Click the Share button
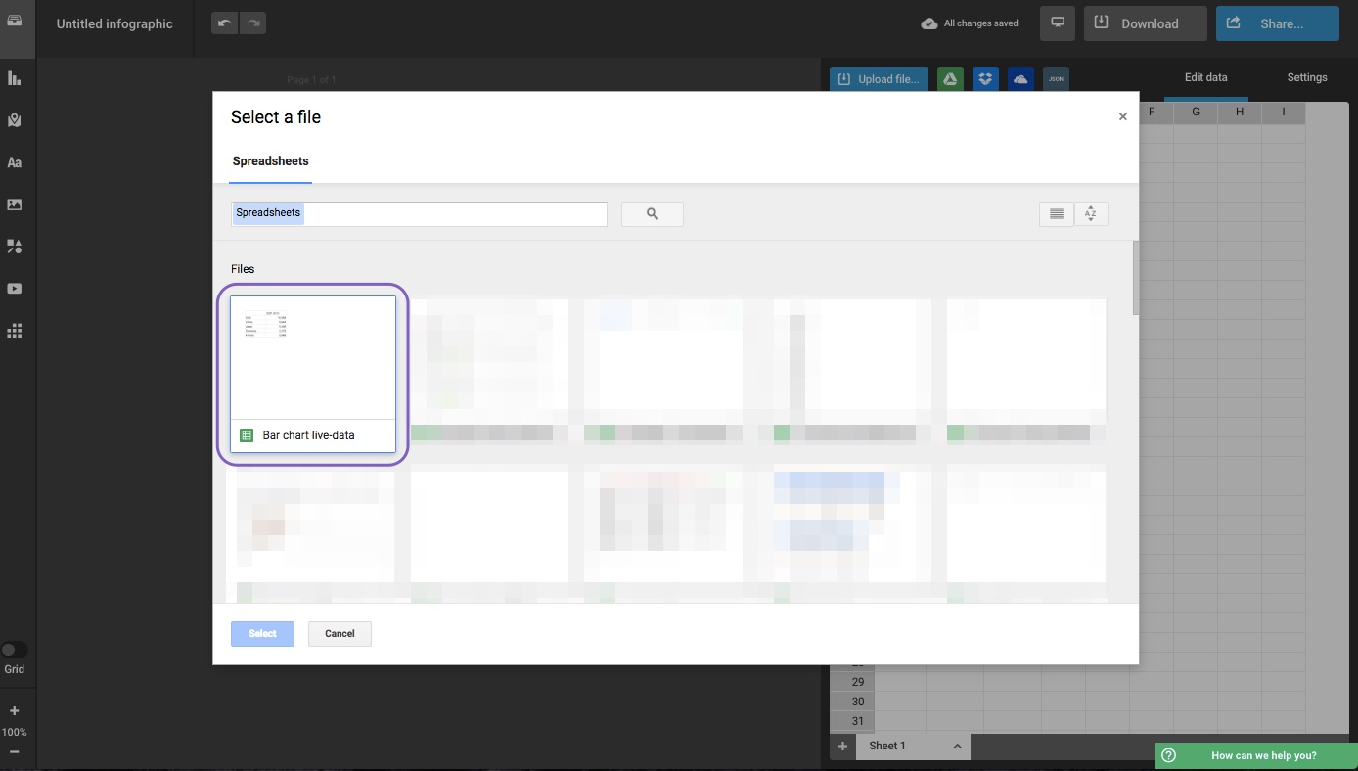The width and height of the screenshot is (1358, 771). (1277, 23)
